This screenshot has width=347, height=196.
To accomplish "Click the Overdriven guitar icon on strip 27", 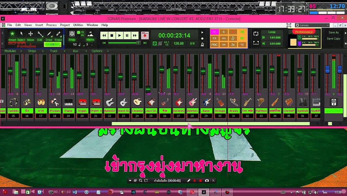I will tap(179, 102).
